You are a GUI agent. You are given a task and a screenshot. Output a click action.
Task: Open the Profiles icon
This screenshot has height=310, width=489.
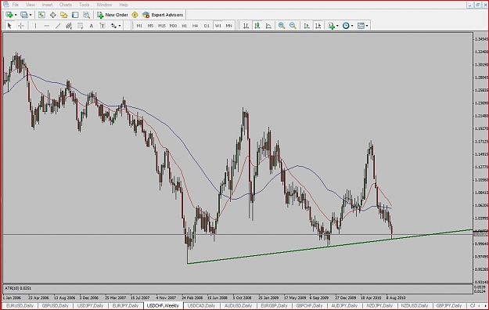(24, 15)
